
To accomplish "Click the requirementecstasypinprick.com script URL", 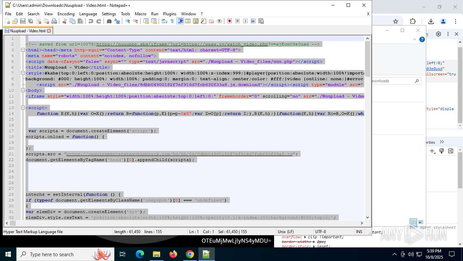I will point(179,154).
